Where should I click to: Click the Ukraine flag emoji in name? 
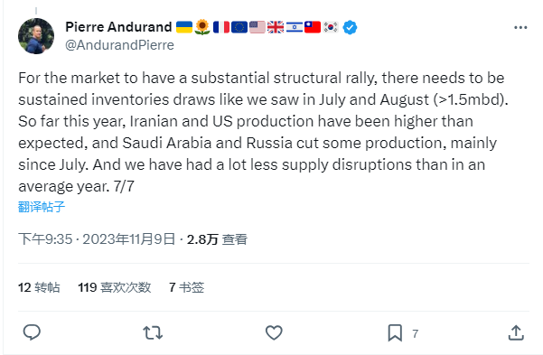(184, 27)
